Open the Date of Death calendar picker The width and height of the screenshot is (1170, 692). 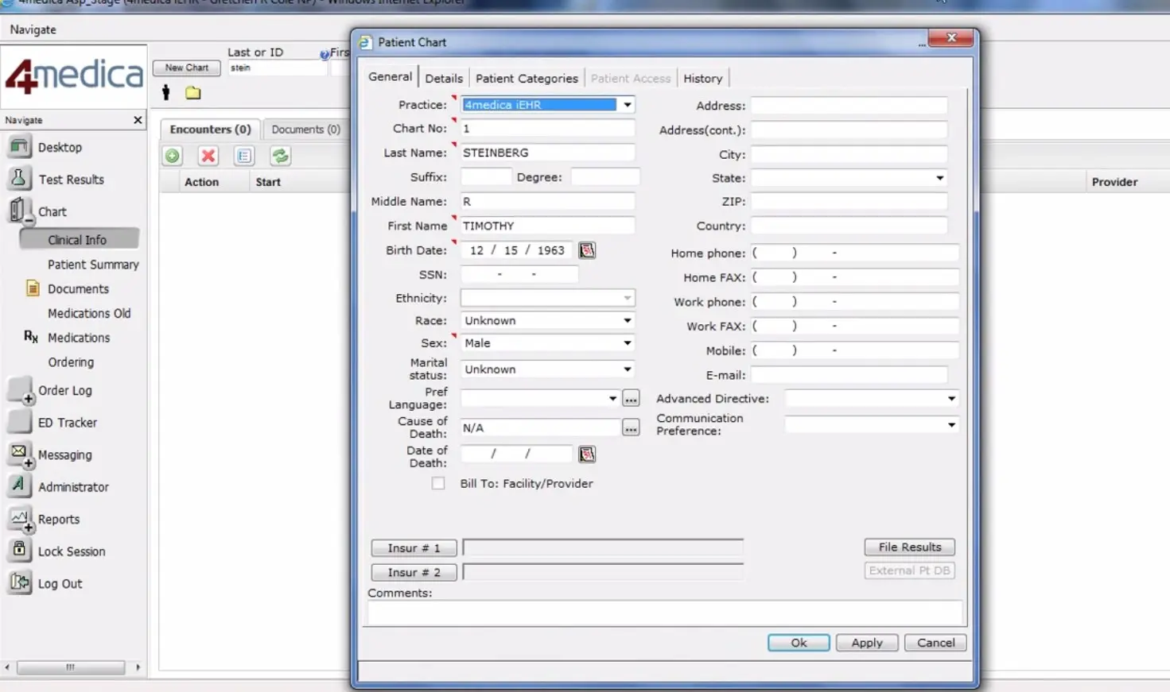[587, 454]
